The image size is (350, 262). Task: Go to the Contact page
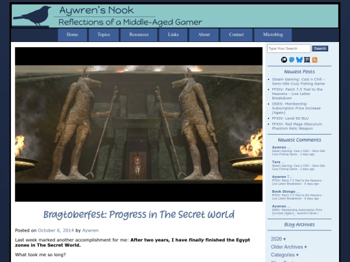click(x=237, y=35)
